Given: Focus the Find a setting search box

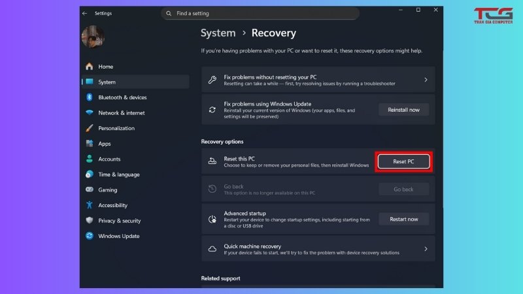Looking at the screenshot, I should (x=260, y=13).
